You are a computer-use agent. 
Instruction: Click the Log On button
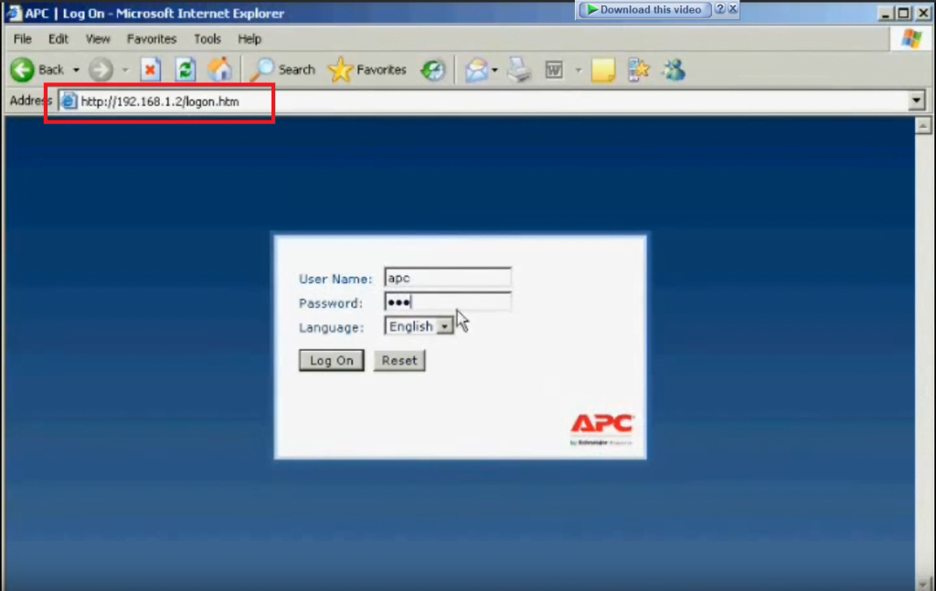(331, 360)
